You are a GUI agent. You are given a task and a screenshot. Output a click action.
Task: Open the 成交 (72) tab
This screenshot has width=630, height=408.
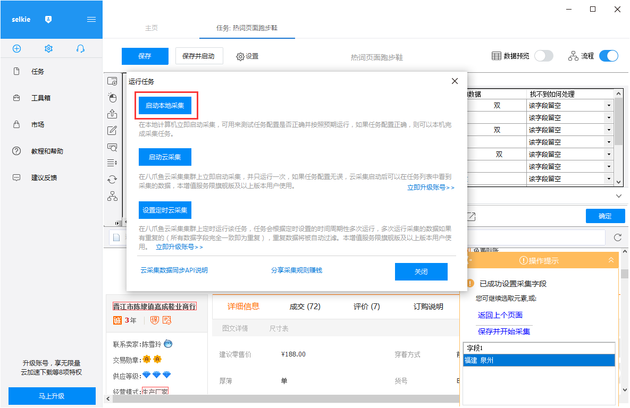(305, 307)
